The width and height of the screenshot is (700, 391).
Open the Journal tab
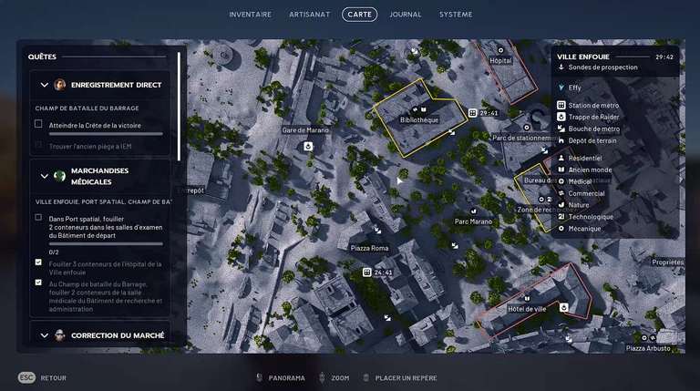coord(406,15)
